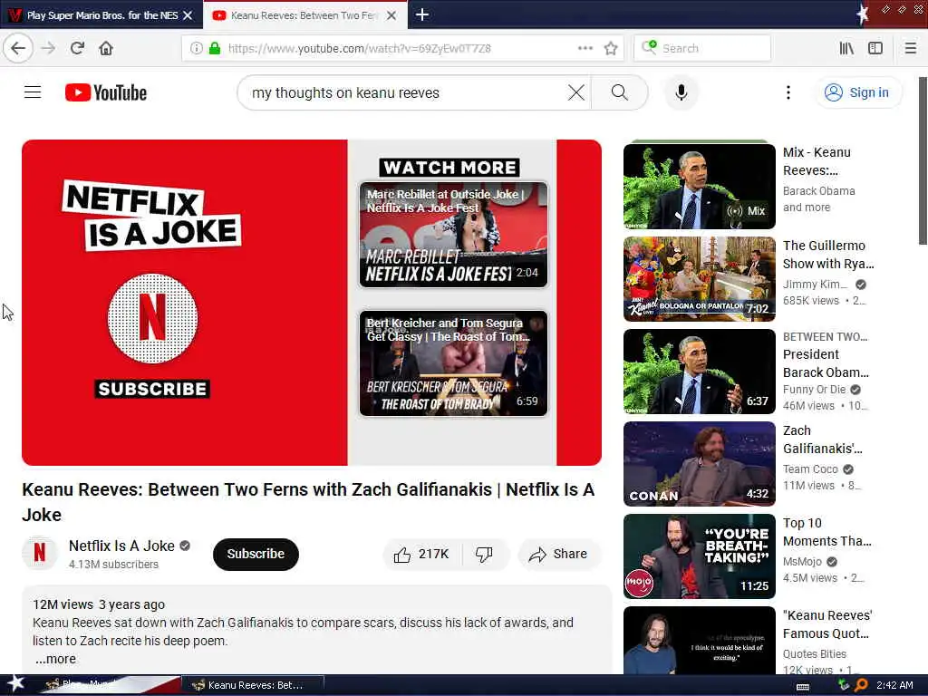The image size is (928, 696).
Task: Open the Netflix Is A Joke channel name
Action: (121, 546)
